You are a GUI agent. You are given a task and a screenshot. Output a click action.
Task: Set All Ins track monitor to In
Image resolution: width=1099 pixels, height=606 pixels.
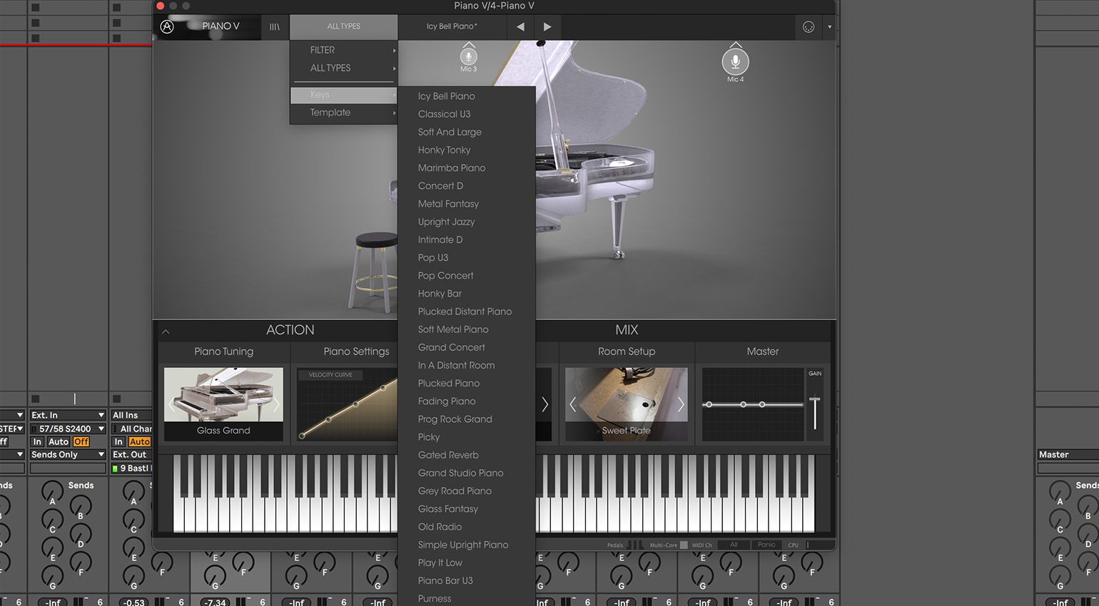(x=118, y=441)
